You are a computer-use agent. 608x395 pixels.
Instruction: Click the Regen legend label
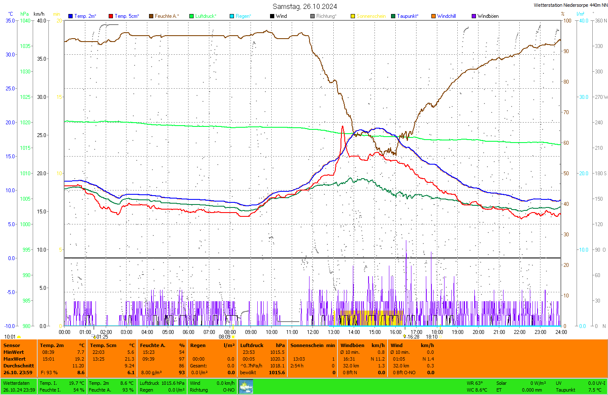click(243, 16)
